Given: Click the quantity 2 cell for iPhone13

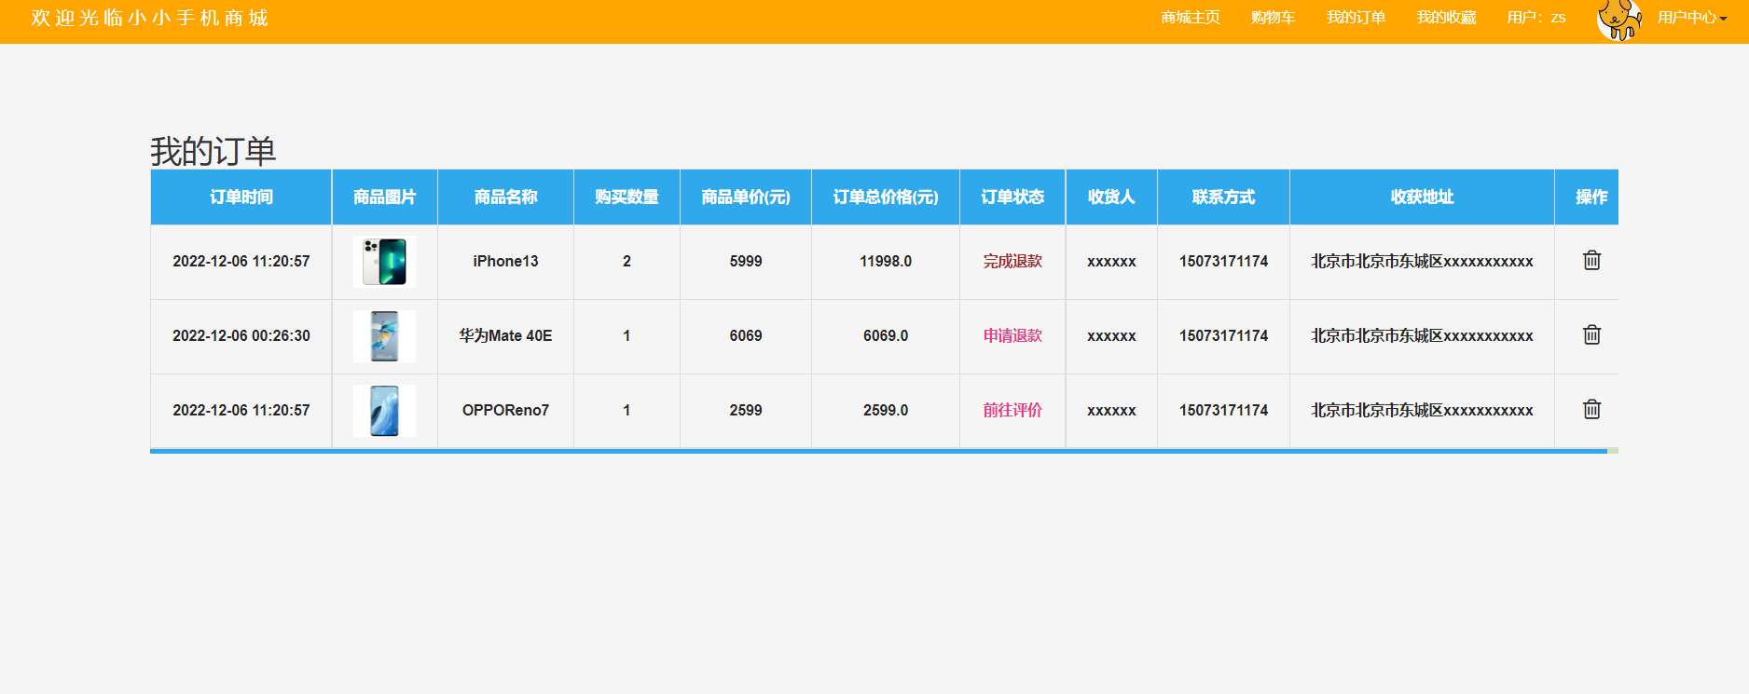Looking at the screenshot, I should [627, 262].
